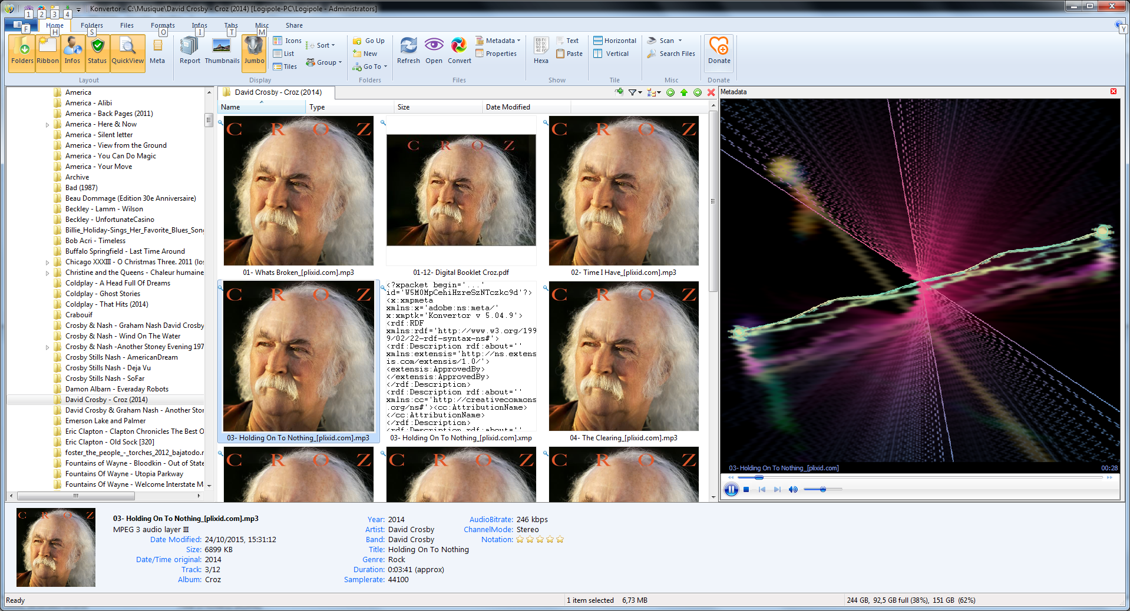Expand Chicago XXXIII folder

point(47,263)
